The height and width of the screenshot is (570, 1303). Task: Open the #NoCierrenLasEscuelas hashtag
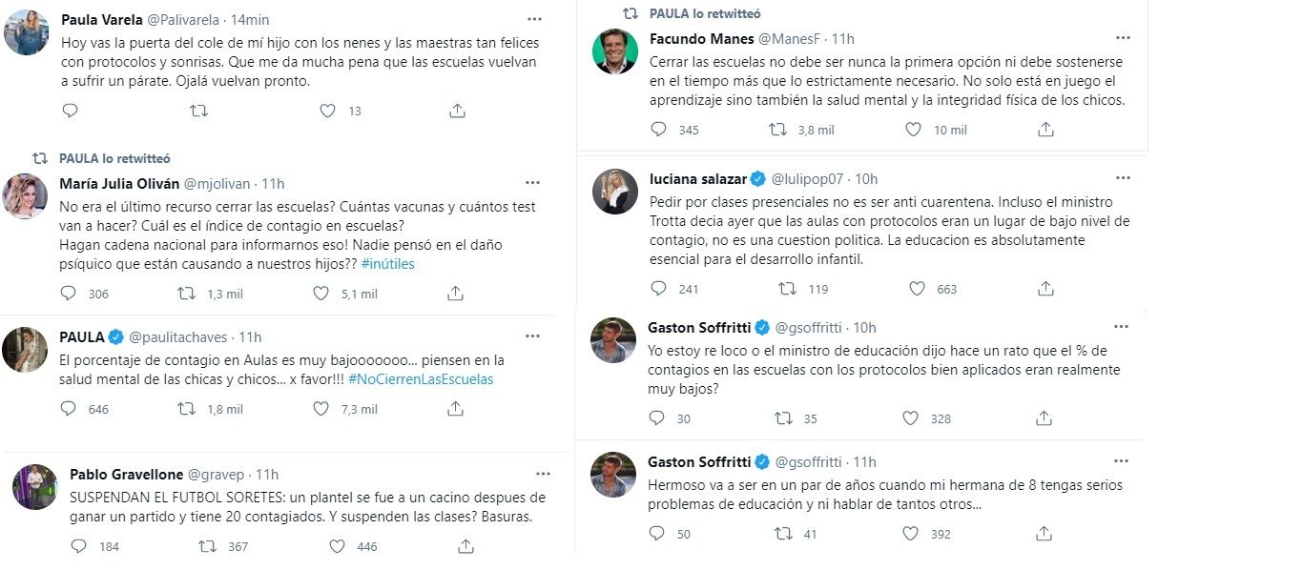point(421,379)
